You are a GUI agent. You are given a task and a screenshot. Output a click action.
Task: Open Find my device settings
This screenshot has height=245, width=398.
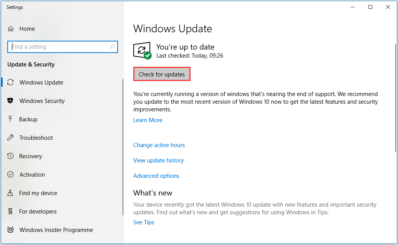pos(38,193)
